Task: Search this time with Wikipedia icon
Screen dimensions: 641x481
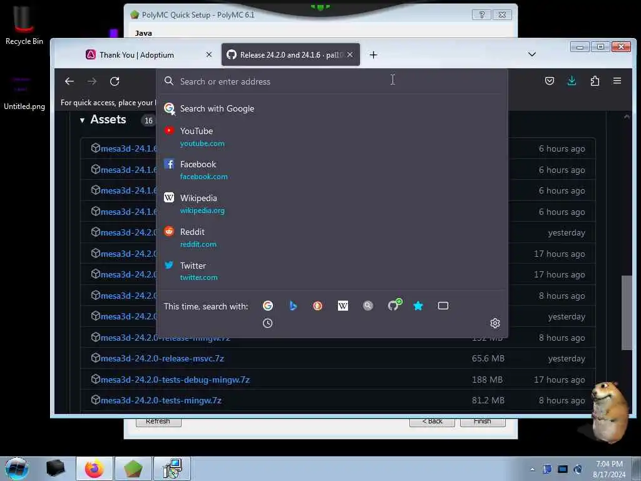Action: click(x=343, y=306)
